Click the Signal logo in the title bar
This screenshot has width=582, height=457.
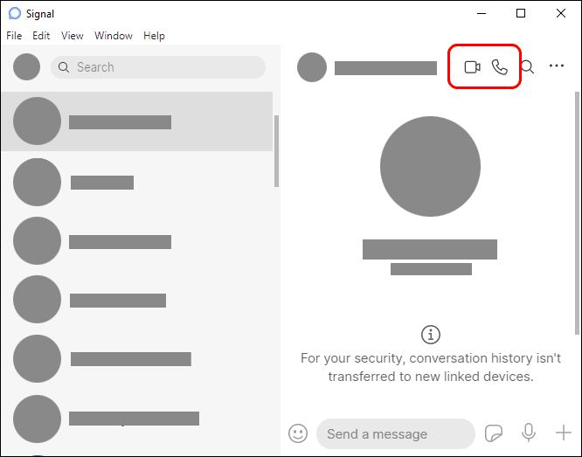tap(15, 14)
